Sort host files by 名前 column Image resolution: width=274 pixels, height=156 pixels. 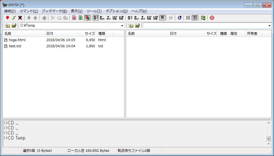pyautogui.click(x=147, y=33)
